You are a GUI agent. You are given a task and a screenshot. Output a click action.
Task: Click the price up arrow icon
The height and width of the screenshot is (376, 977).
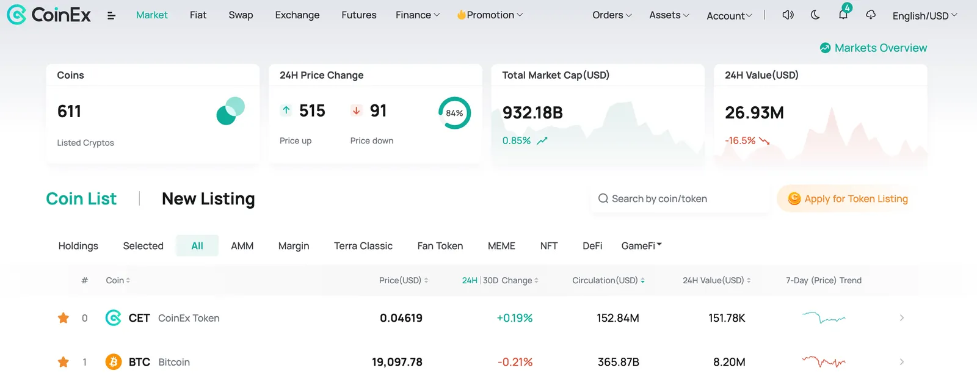click(286, 110)
